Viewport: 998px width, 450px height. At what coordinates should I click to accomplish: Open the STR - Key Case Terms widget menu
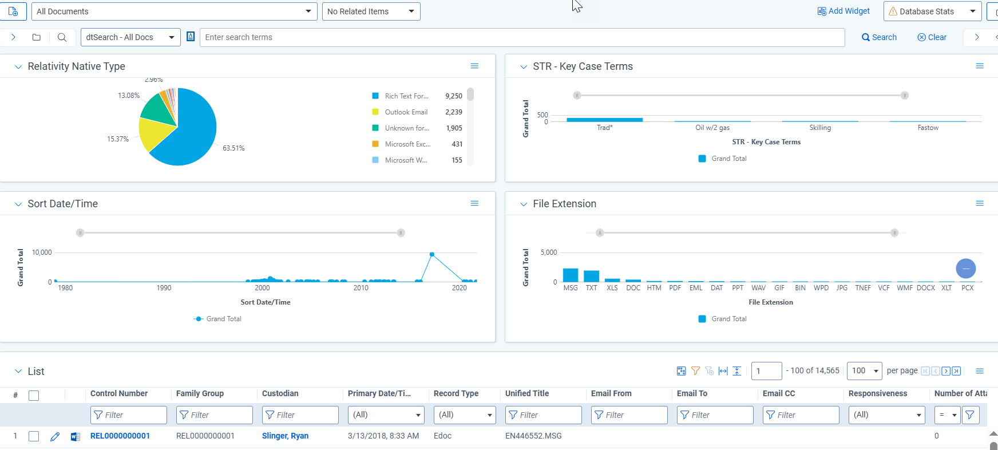tap(980, 66)
